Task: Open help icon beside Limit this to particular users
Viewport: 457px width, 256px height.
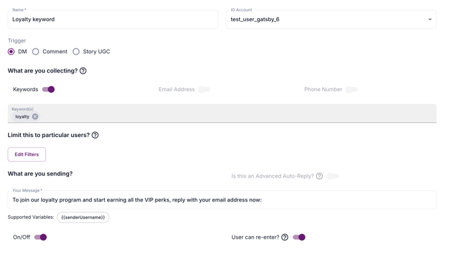Action: pyautogui.click(x=95, y=135)
